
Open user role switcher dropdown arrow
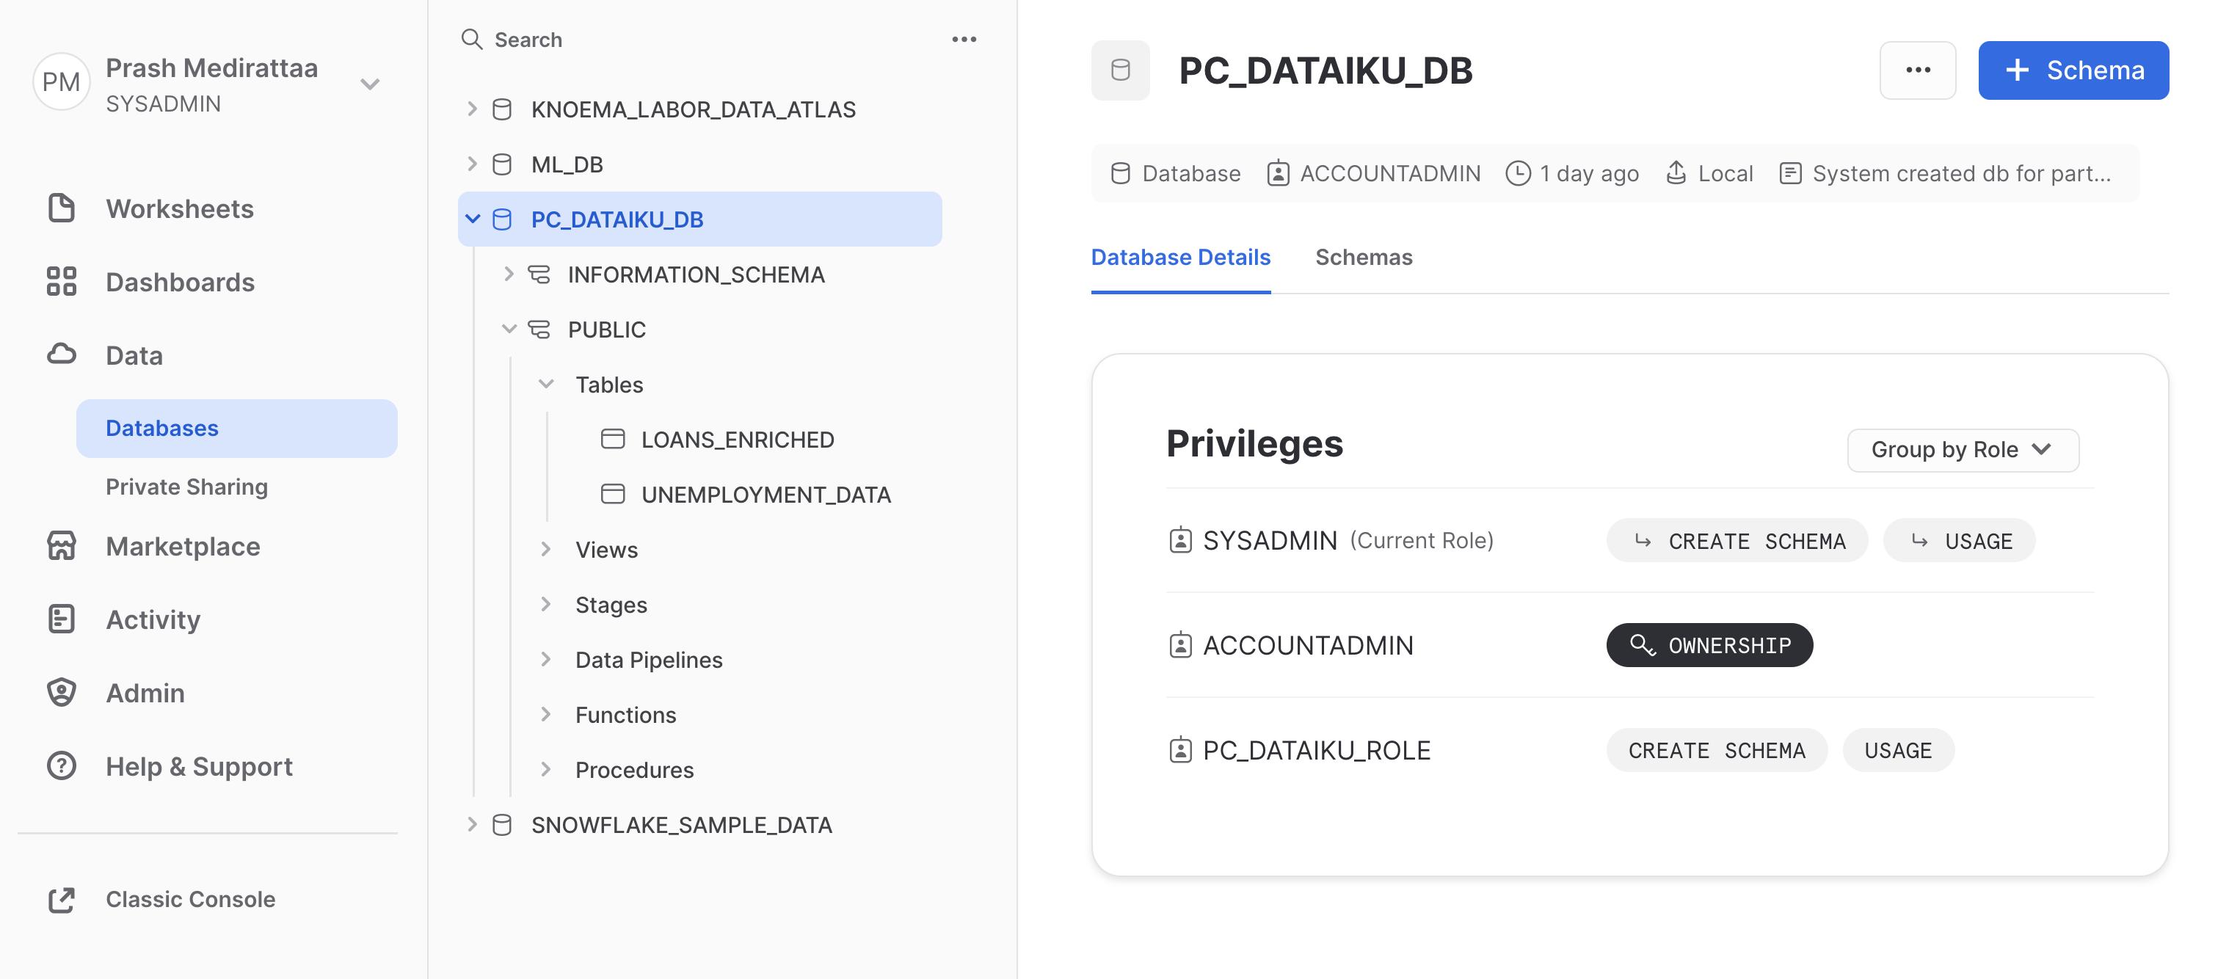click(371, 84)
